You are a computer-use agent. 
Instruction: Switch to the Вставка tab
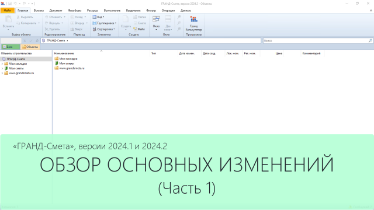[x=39, y=10]
